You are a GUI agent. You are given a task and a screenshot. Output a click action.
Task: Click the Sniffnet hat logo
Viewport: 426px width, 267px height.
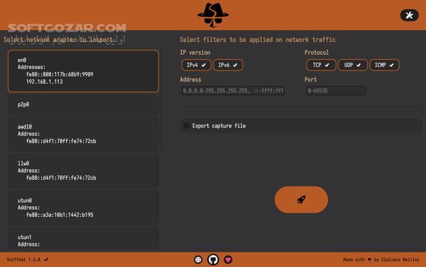pos(213,15)
